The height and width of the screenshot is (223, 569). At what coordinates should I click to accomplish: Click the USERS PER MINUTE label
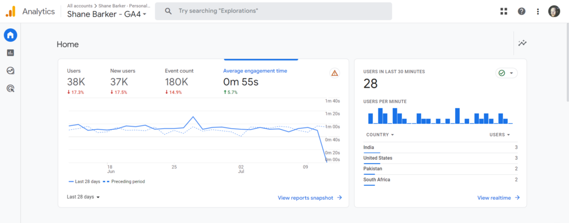tap(385, 102)
